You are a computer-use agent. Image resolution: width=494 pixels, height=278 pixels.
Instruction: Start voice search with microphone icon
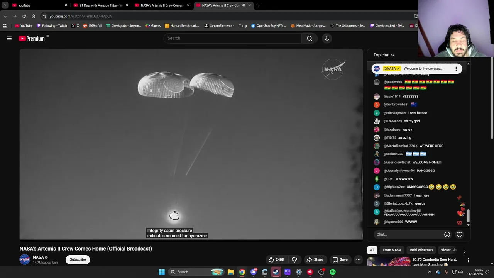tap(327, 38)
